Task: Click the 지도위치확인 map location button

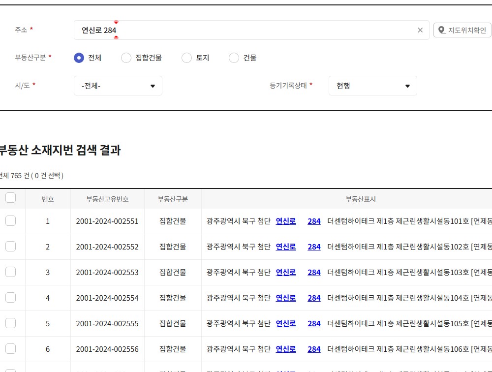Action: click(462, 30)
